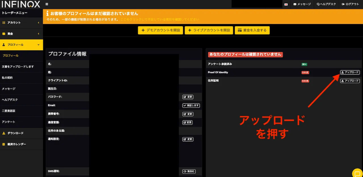The height and width of the screenshot is (177, 363).
Task: Click 変更 button for 通信言語
Action: 188,122
